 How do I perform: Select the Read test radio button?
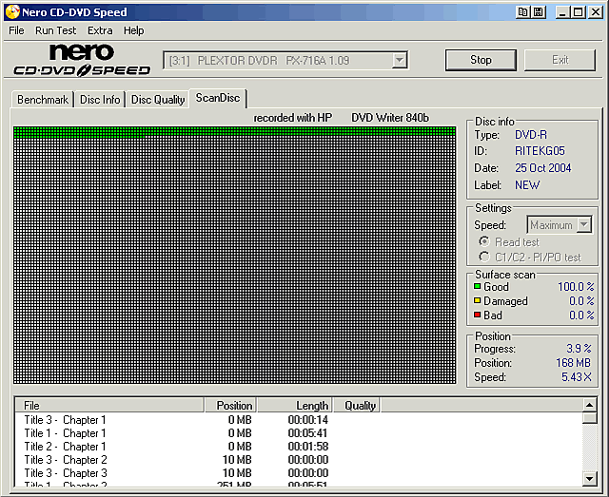(x=483, y=242)
